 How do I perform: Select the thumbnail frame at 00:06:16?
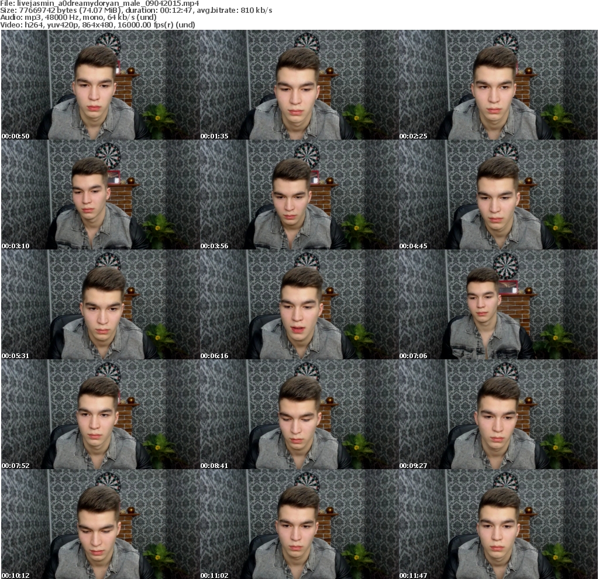pyautogui.click(x=299, y=304)
